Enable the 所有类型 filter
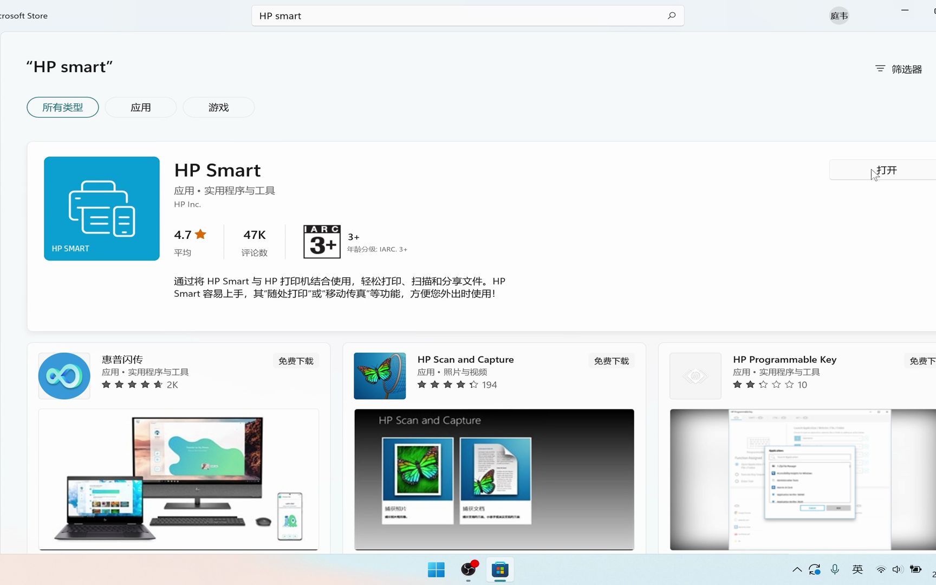Screen dimensions: 936x585 pyautogui.click(x=62, y=107)
